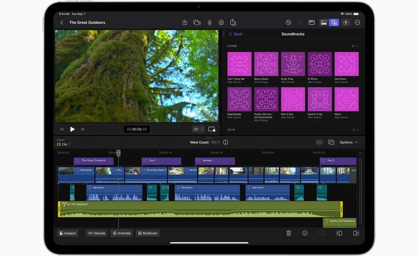Open the Multicam tab
418x256 pixels.
click(148, 233)
